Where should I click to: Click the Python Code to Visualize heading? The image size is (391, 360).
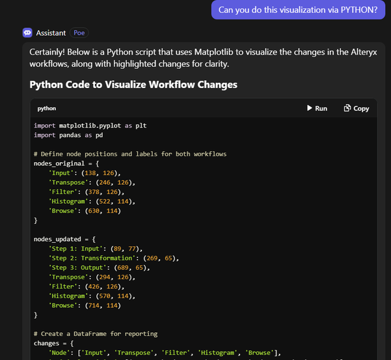(133, 85)
